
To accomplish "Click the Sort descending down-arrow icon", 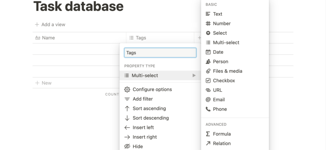I will (x=127, y=118).
